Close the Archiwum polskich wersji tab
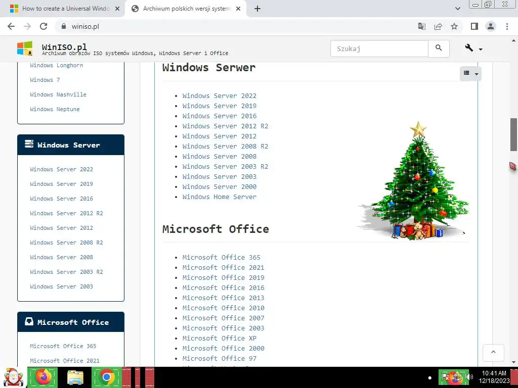518x388 pixels. (x=238, y=9)
